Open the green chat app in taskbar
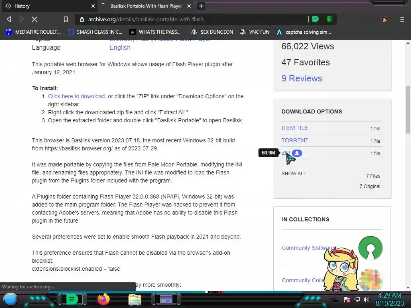This screenshot has width=411, height=308. click(72, 299)
